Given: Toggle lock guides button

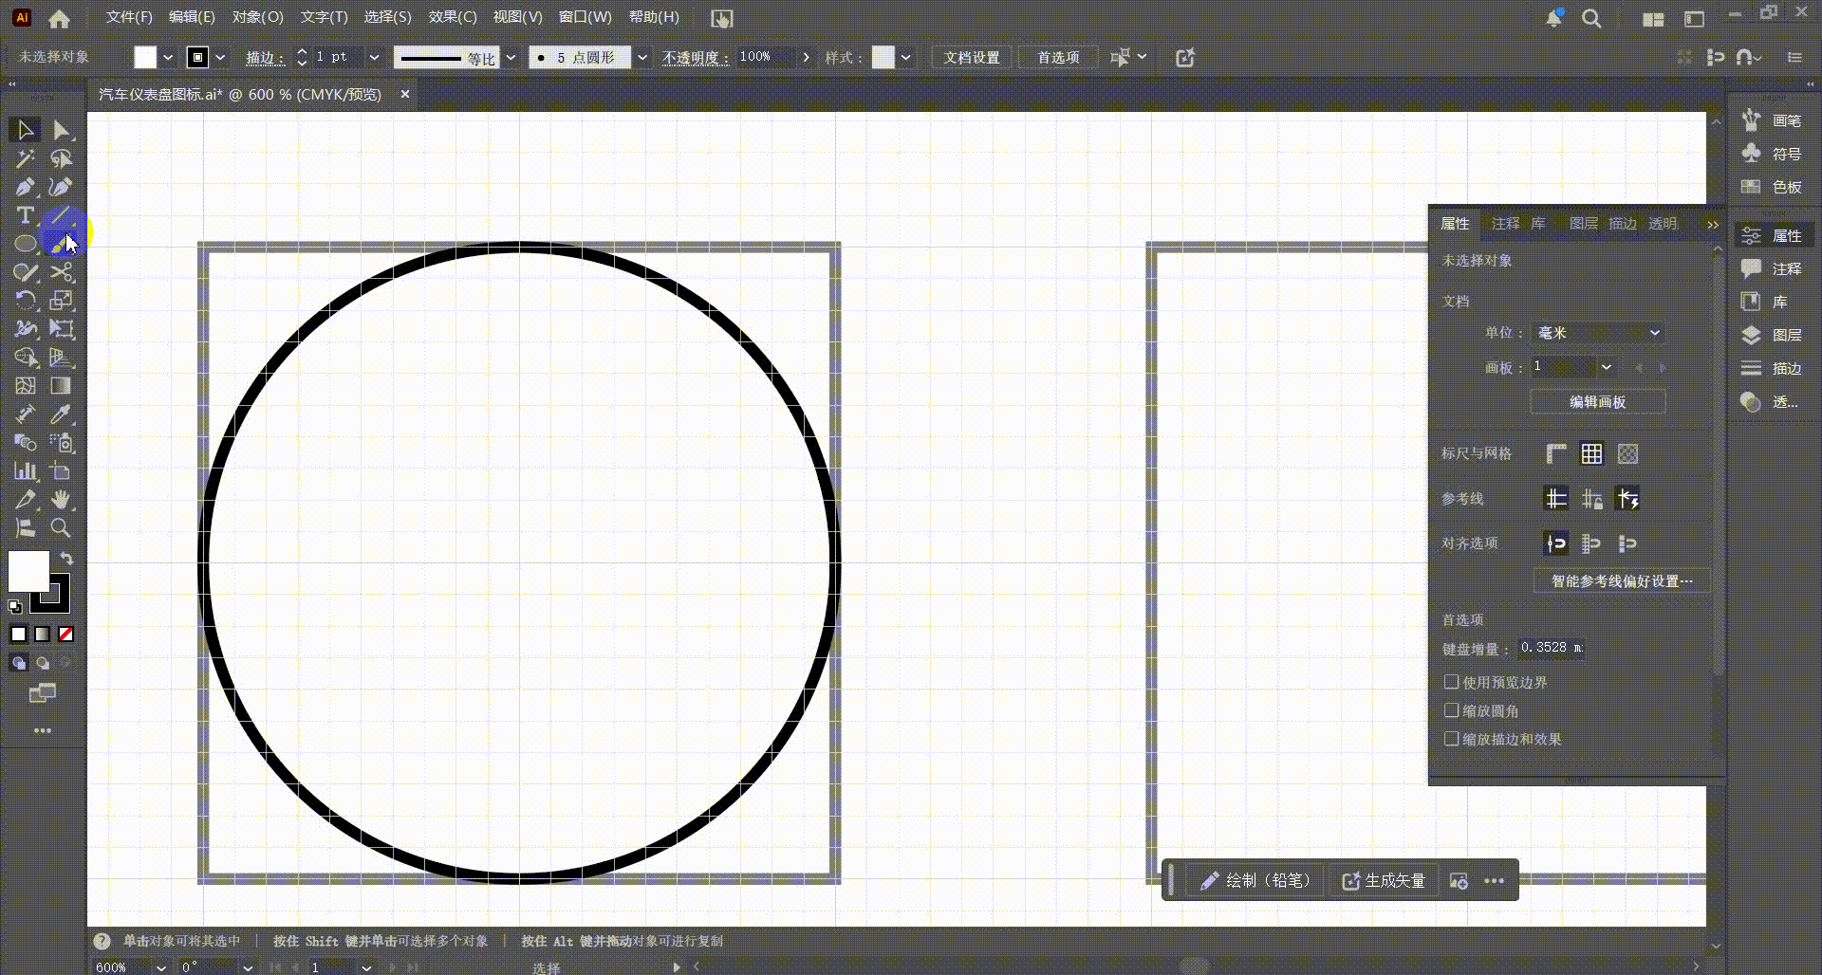Looking at the screenshot, I should coord(1591,499).
